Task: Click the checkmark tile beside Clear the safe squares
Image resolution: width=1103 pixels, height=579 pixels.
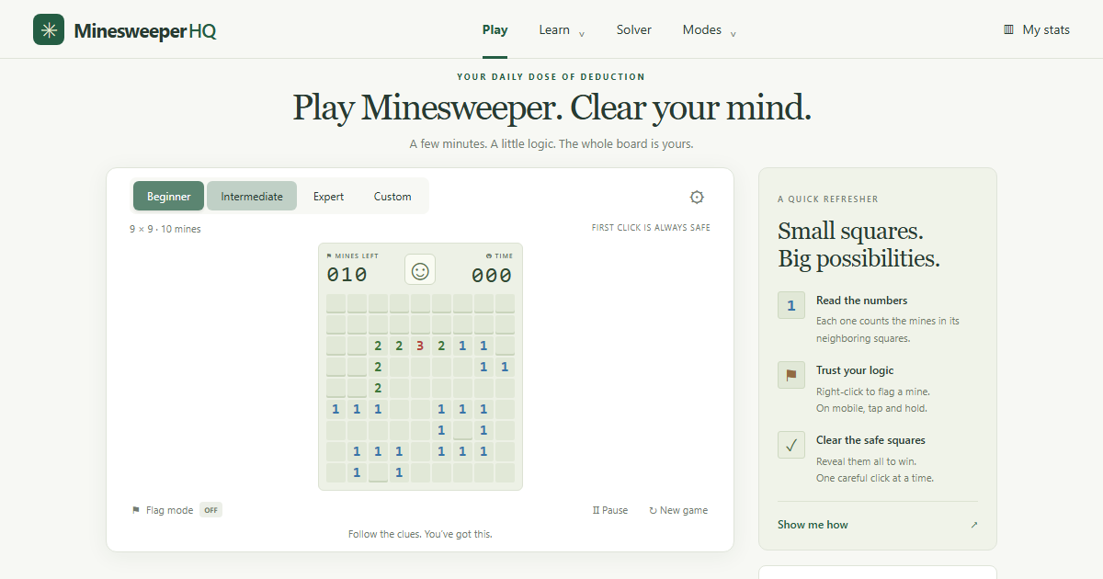Action: 791,445
